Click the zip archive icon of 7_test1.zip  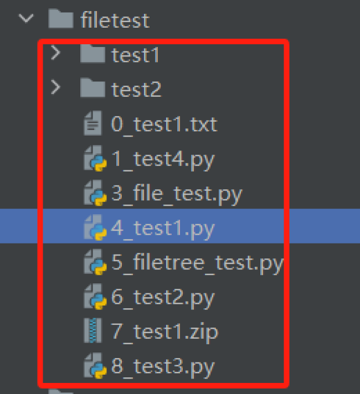(x=92, y=330)
